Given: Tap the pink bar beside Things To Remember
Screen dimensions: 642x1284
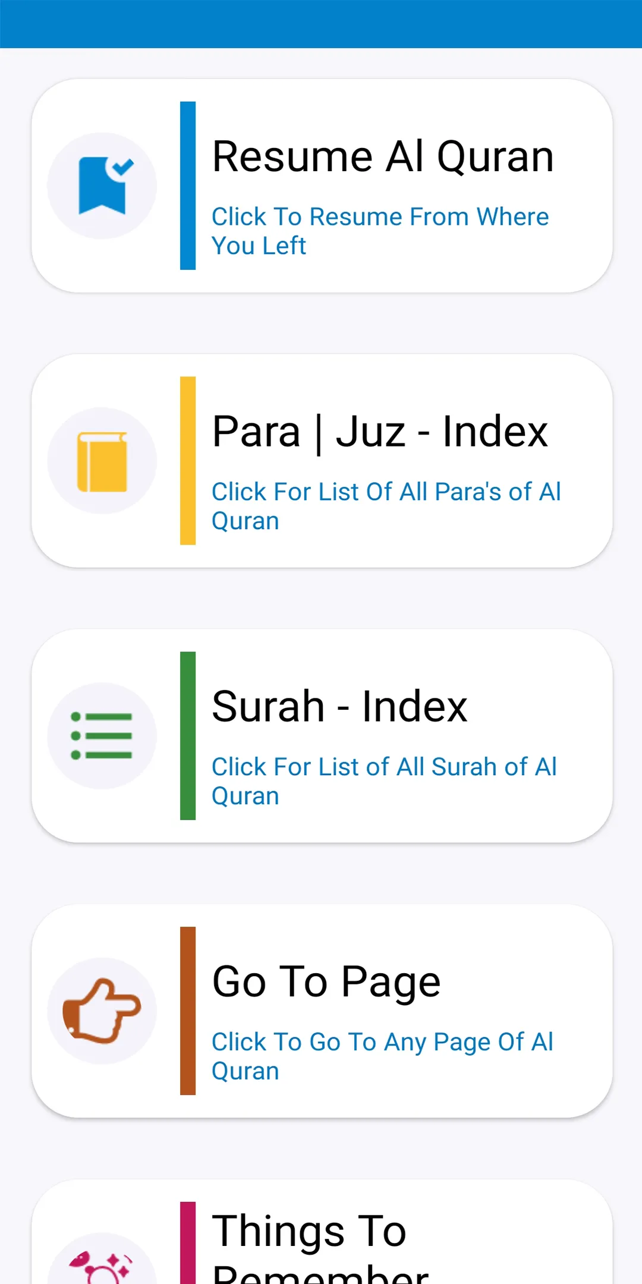Looking at the screenshot, I should coord(188,1242).
